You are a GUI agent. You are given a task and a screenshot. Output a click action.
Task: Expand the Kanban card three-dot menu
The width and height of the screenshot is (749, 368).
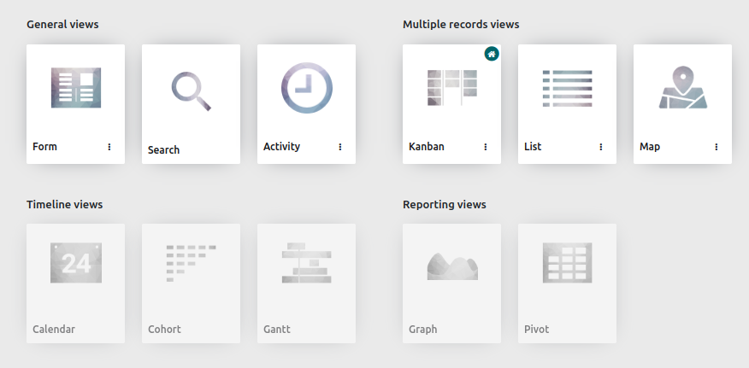click(x=486, y=147)
